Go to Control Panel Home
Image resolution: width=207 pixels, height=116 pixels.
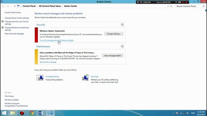click(x=13, y=13)
